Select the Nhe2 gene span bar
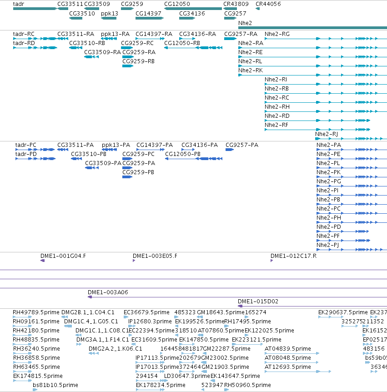387x392 pixels. [x=312, y=28]
